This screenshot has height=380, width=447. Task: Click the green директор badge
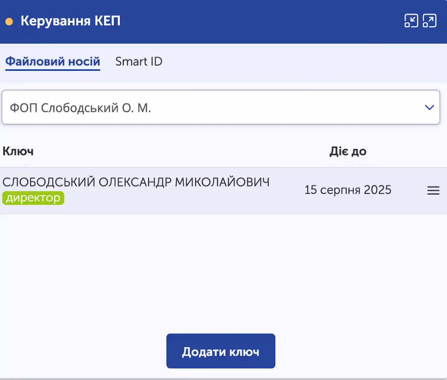tap(33, 198)
